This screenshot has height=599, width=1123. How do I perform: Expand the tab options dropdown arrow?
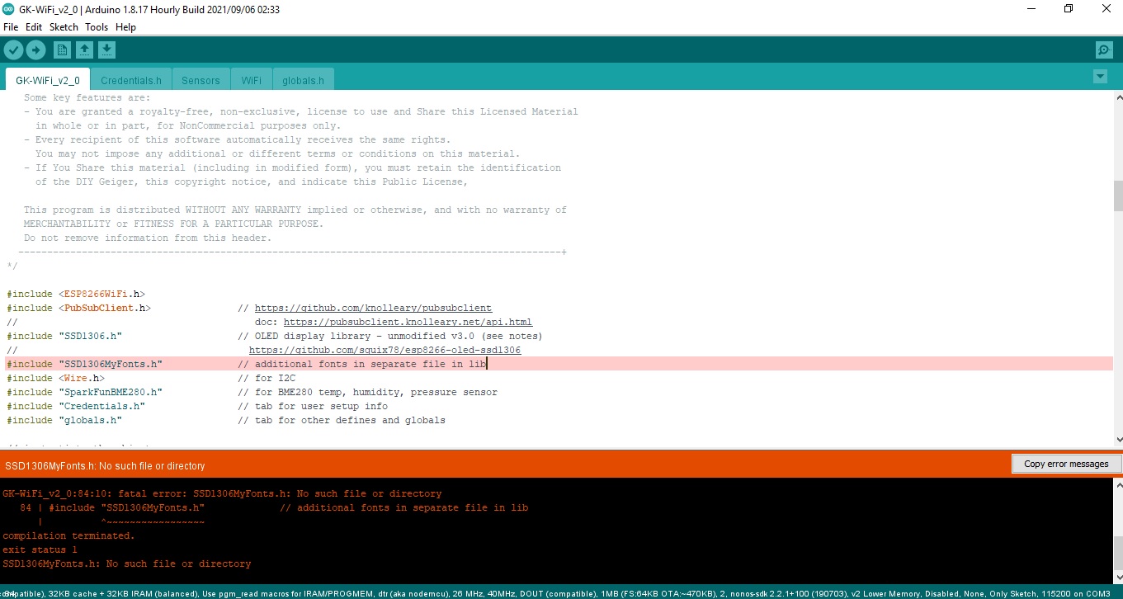coord(1099,77)
